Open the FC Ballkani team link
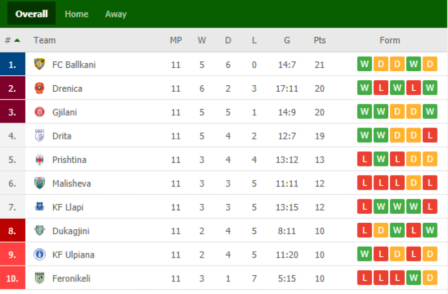448x294 pixels. point(74,65)
